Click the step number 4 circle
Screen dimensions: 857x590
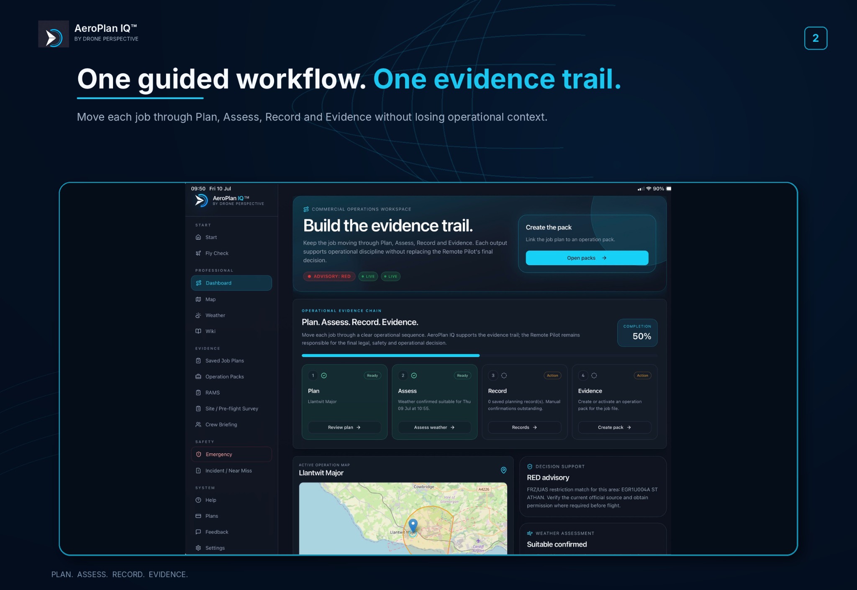coord(582,375)
